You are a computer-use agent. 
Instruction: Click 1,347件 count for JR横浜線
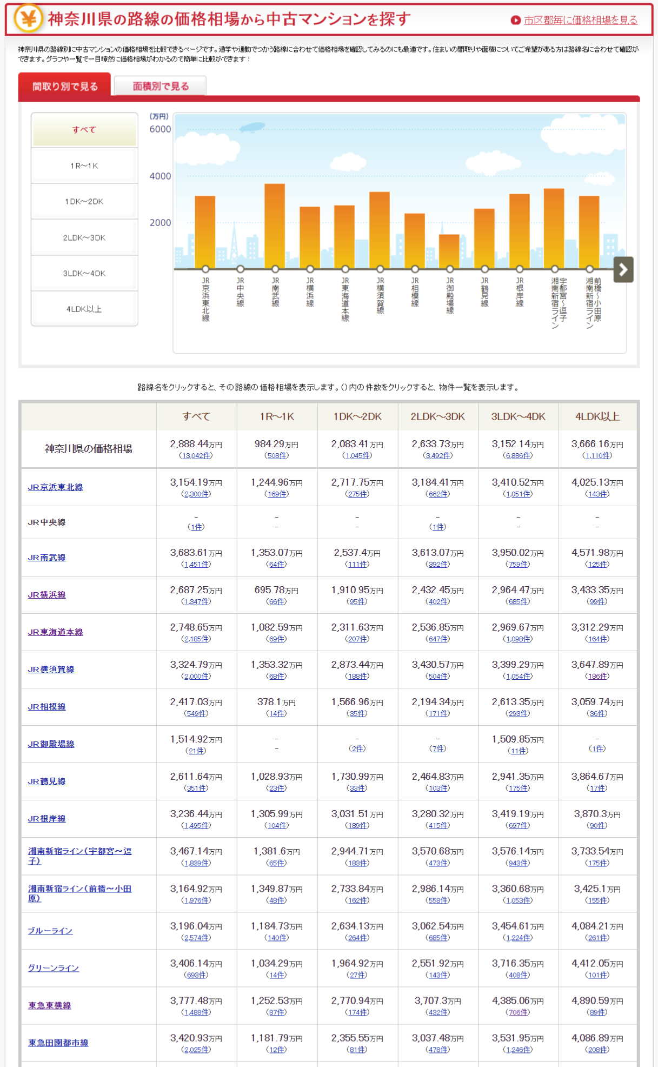tap(196, 601)
